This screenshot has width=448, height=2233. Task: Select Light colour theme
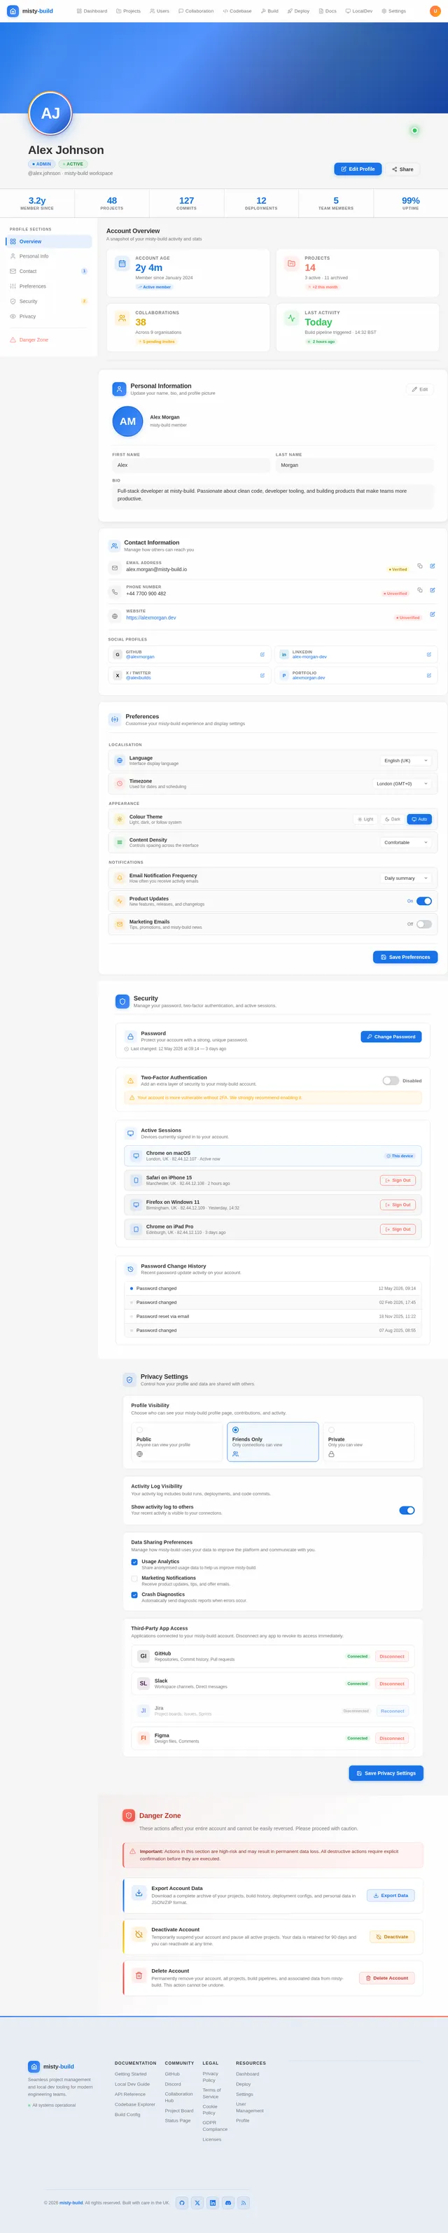[x=365, y=819]
